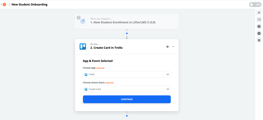
Task: Open the history clock icon in the right sidebar
Action: (x=259, y=33)
